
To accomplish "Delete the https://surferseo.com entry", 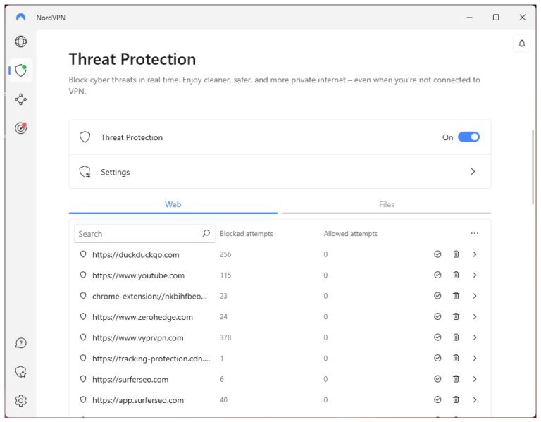I will (x=456, y=379).
